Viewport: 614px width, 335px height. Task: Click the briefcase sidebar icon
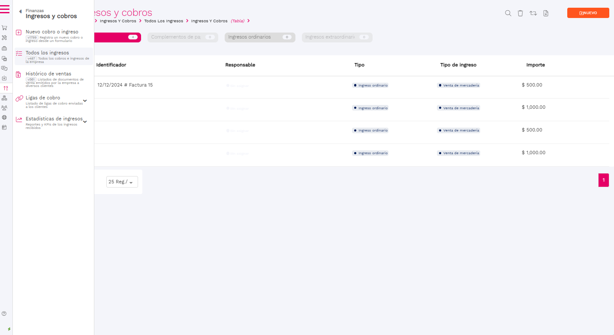click(4, 48)
